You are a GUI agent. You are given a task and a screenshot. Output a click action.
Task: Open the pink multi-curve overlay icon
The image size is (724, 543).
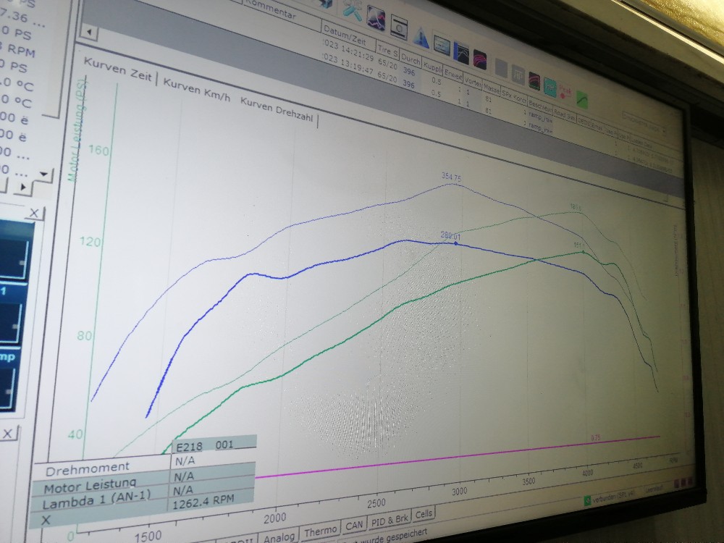pos(479,57)
